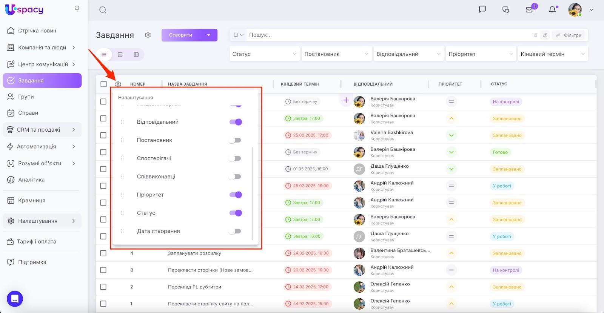Expand the Пріоритет filter dropdown

pos(480,54)
